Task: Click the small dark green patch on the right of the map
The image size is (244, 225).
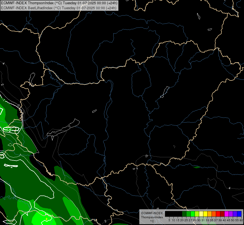Action: 197,167
